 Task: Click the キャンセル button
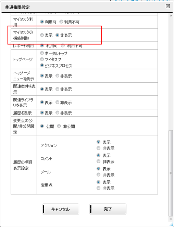click(61, 209)
